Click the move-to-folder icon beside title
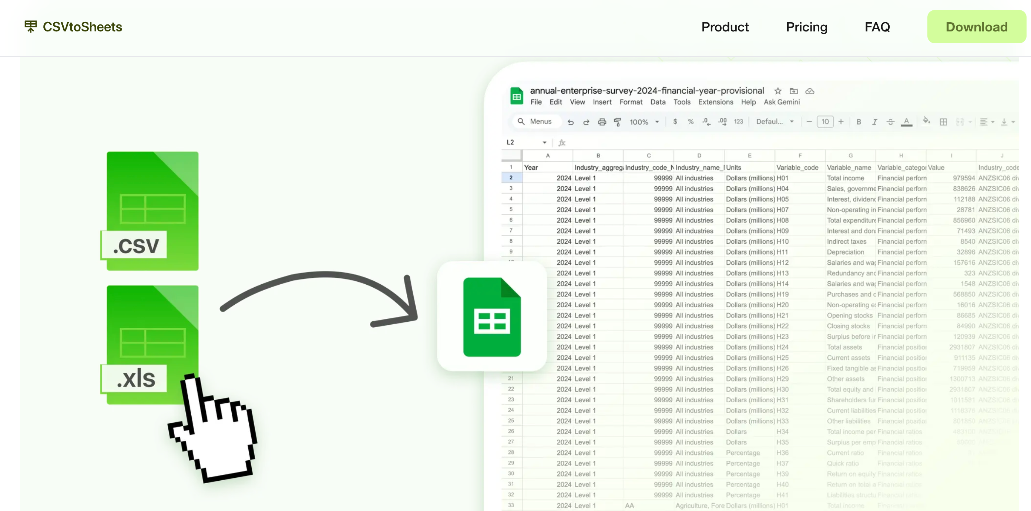Image resolution: width=1031 pixels, height=511 pixels. 793,91
